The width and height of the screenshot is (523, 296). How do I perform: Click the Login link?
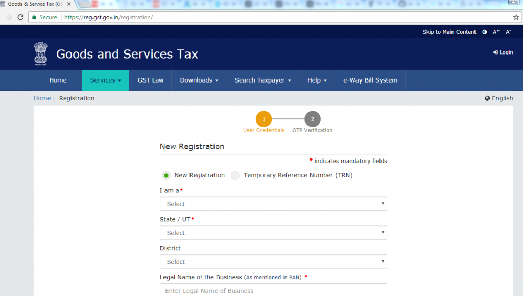[503, 52]
